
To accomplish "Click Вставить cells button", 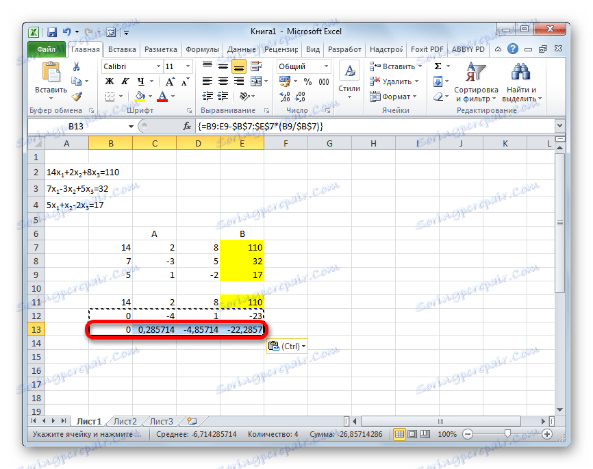I will 396,66.
